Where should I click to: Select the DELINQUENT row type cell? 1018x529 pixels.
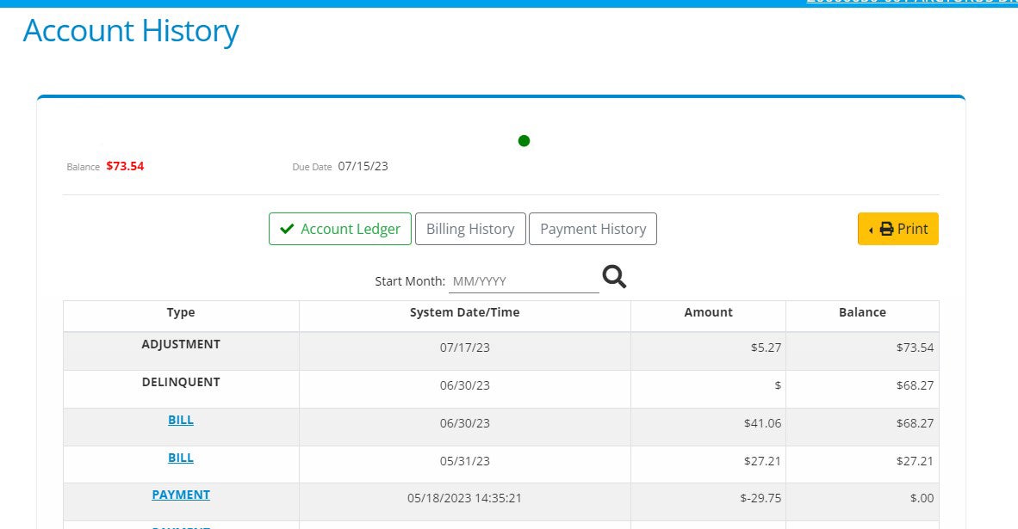[x=181, y=383]
